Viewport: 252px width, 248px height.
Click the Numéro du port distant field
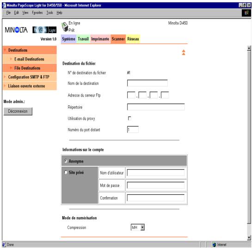pyautogui.click(x=133, y=129)
